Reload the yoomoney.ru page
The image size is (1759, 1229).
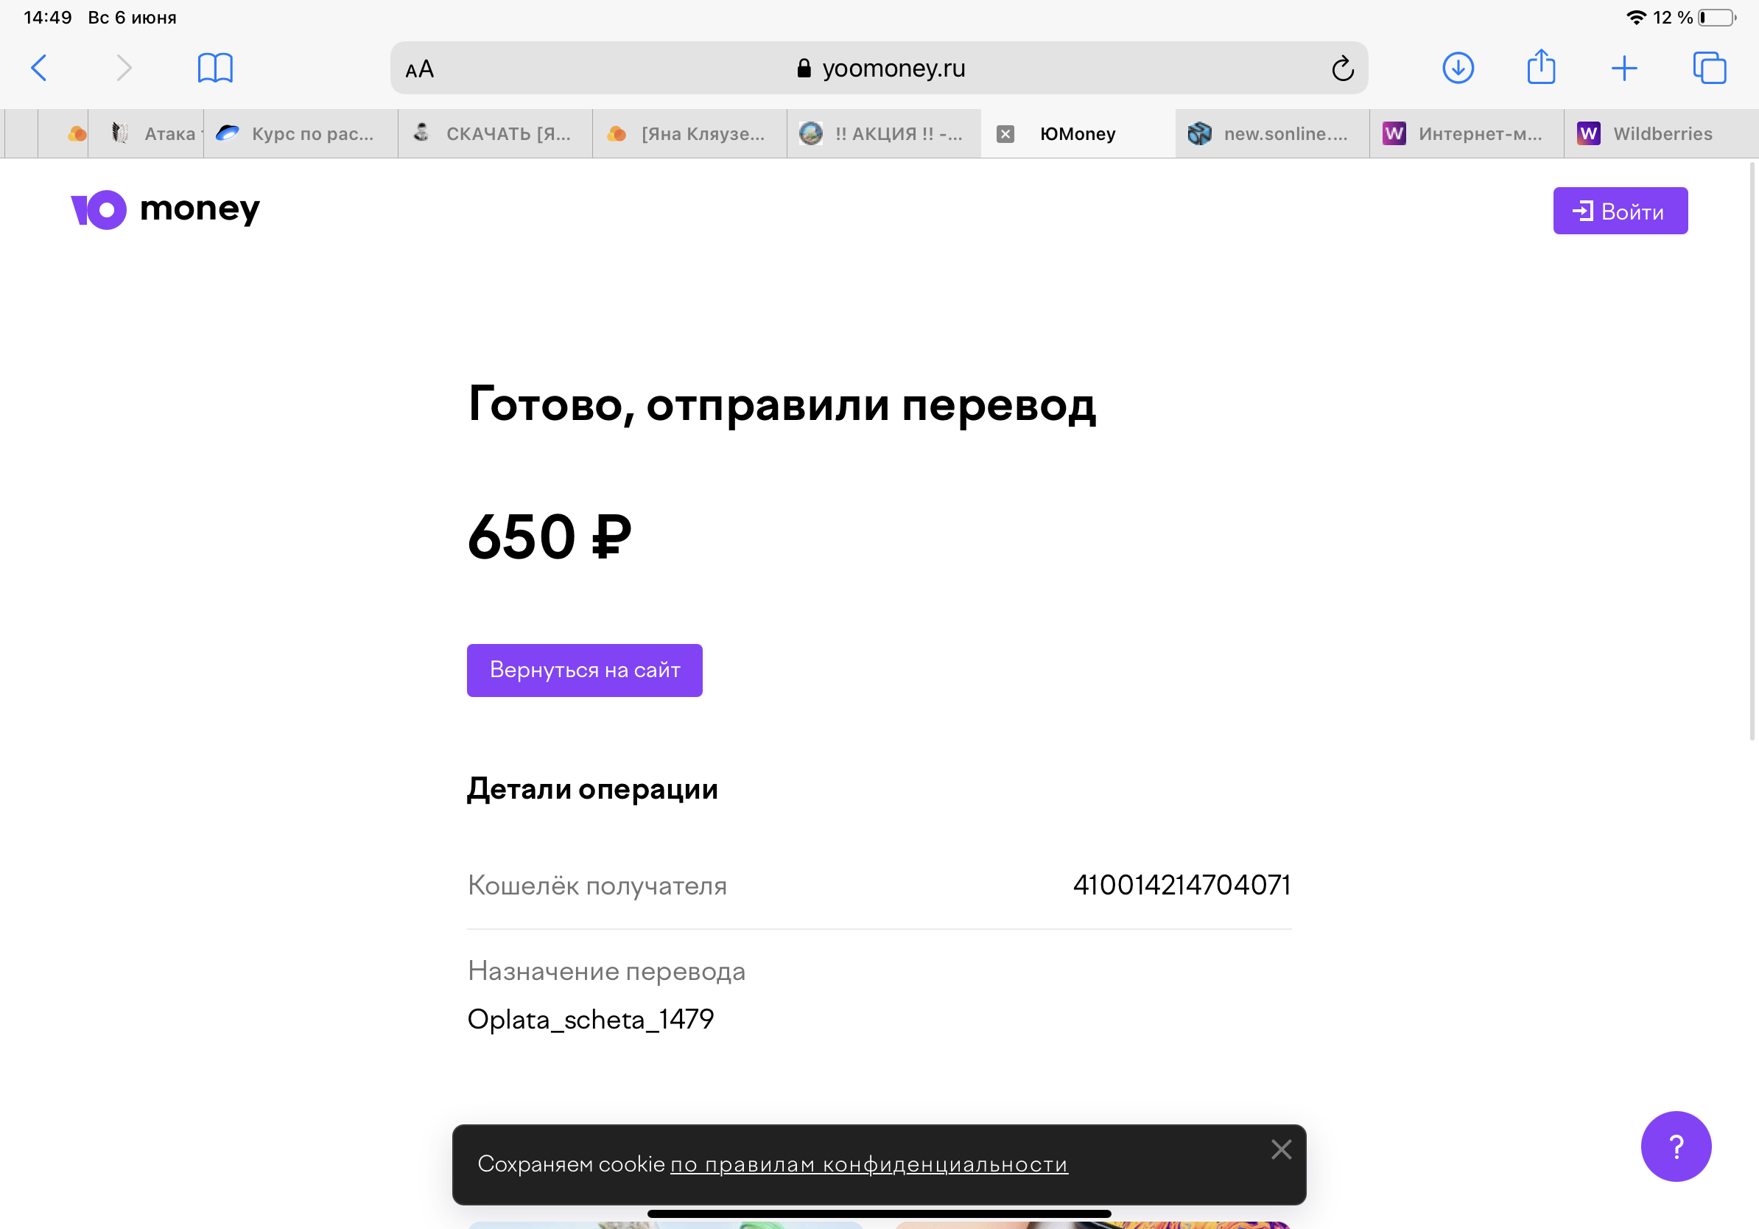(1342, 69)
